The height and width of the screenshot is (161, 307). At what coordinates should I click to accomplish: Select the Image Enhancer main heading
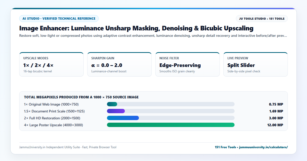(x=136, y=28)
